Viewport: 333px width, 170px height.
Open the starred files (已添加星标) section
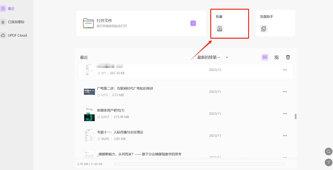tap(16, 22)
